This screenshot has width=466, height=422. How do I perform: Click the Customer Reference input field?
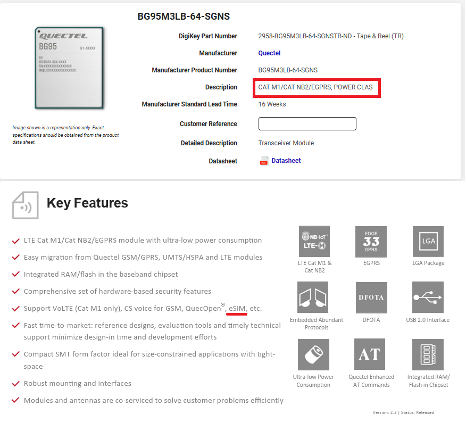[307, 124]
